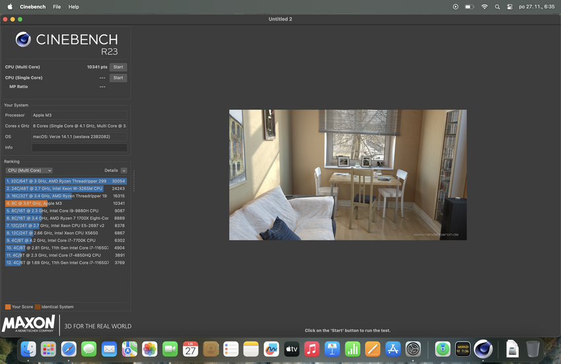This screenshot has height=364, width=561.
Task: Click date and time in menu bar
Action: coord(537,7)
